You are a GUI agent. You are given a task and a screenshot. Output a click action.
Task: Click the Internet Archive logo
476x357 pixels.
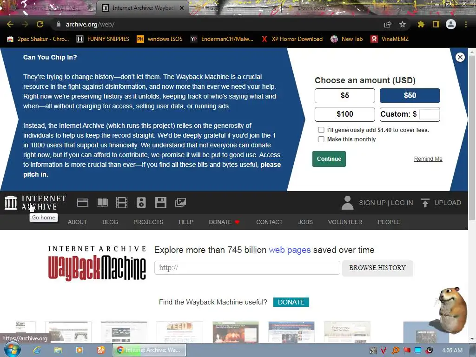pos(35,203)
